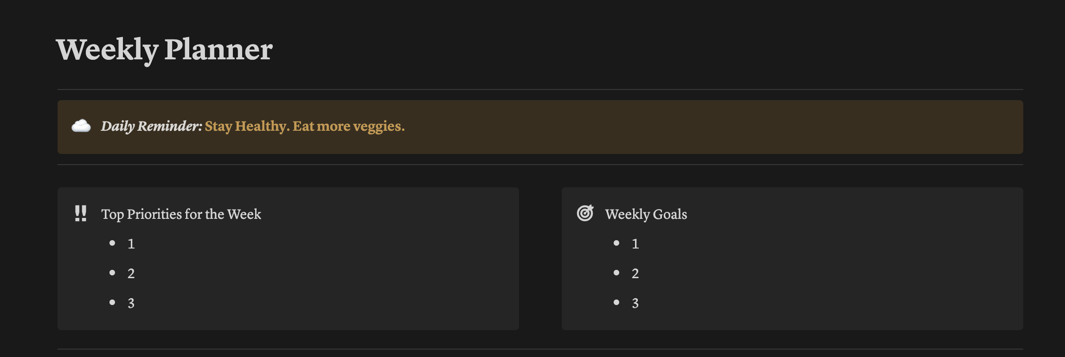Select item 2 under Weekly Goals
The width and height of the screenshot is (1065, 357).
pyautogui.click(x=635, y=274)
